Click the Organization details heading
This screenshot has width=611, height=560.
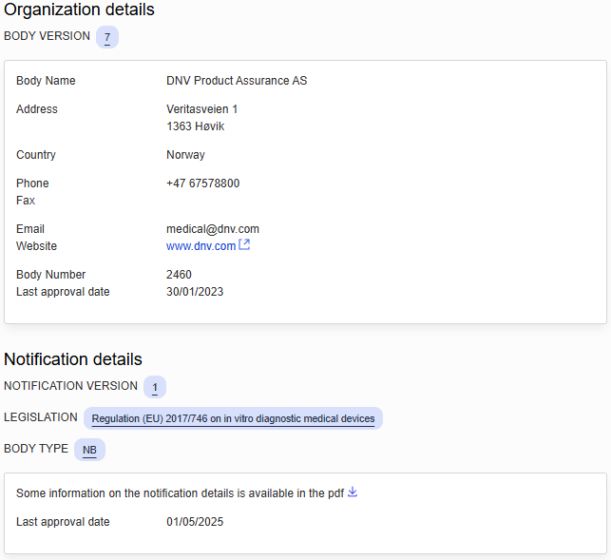tap(79, 10)
